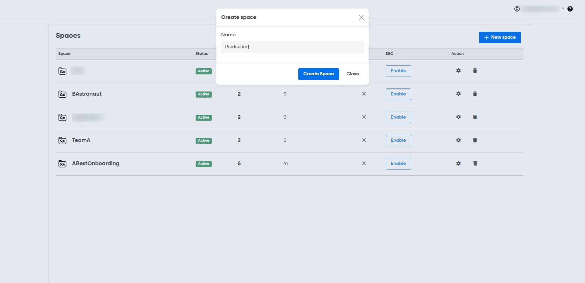The width and height of the screenshot is (585, 283).
Task: Open settings gear for TeamA space
Action: click(x=458, y=140)
